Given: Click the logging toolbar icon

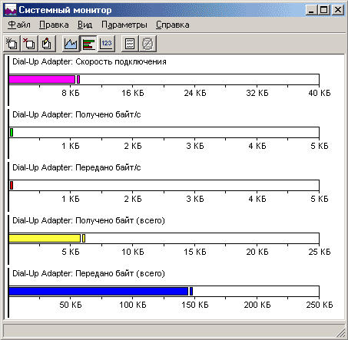Looking at the screenshot, I should (130, 44).
